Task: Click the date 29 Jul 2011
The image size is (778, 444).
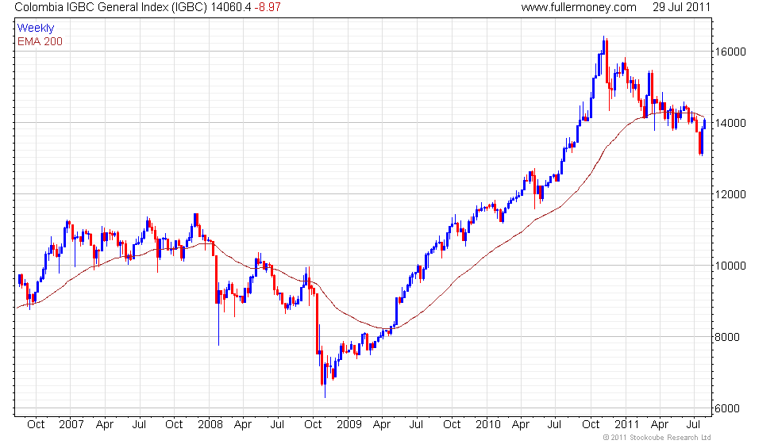Action: 681,7
